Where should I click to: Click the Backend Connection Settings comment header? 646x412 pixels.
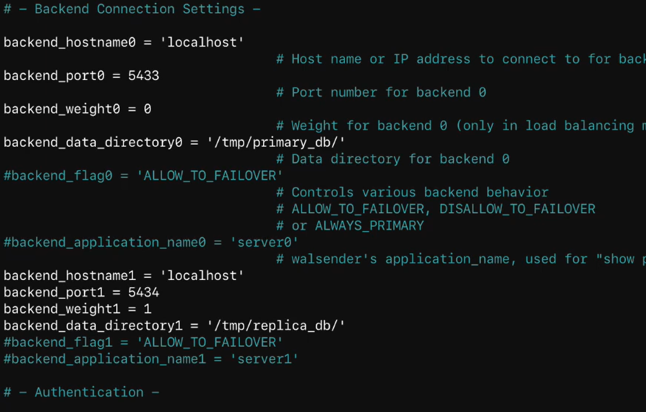[132, 9]
